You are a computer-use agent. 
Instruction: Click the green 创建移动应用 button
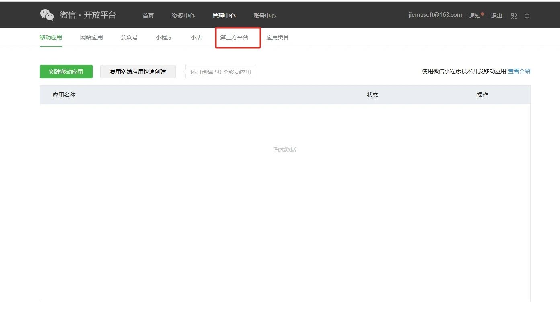(x=66, y=72)
